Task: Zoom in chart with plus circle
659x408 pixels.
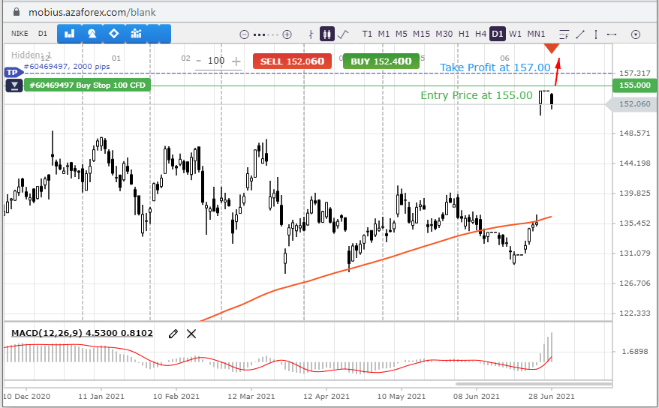Action: 287,34
